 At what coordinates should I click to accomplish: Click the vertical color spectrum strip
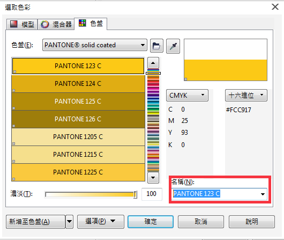click(x=153, y=120)
